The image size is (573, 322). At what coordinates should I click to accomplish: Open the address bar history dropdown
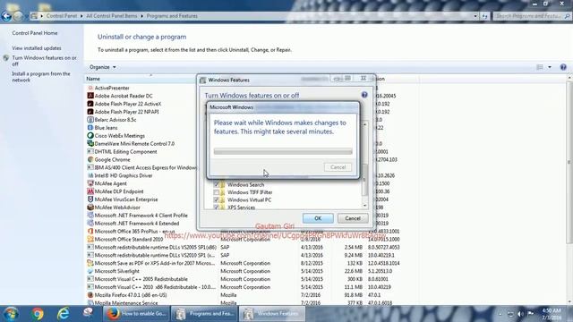[x=475, y=16]
